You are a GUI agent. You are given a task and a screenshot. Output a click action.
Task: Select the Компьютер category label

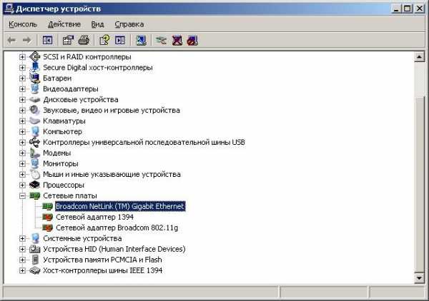click(62, 131)
